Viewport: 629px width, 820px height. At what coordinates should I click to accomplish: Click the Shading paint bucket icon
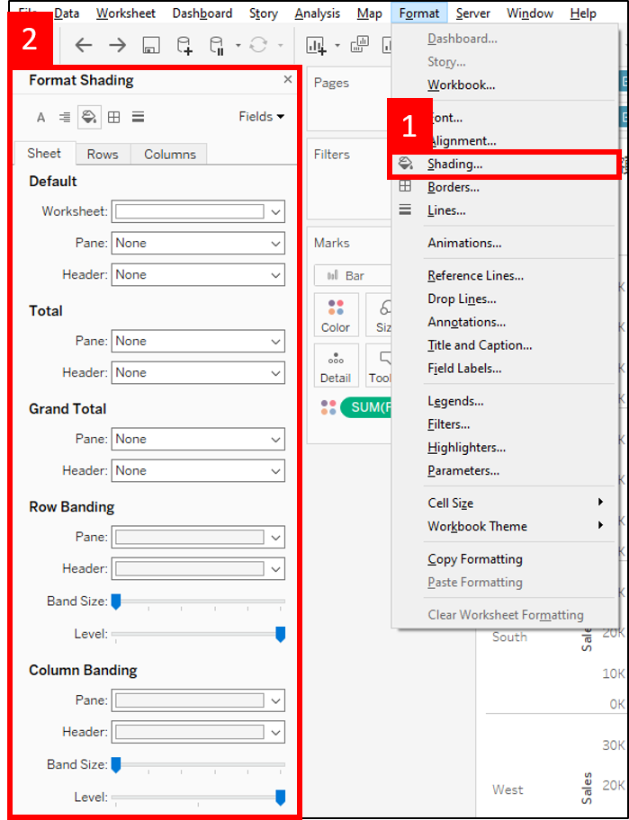click(x=89, y=117)
